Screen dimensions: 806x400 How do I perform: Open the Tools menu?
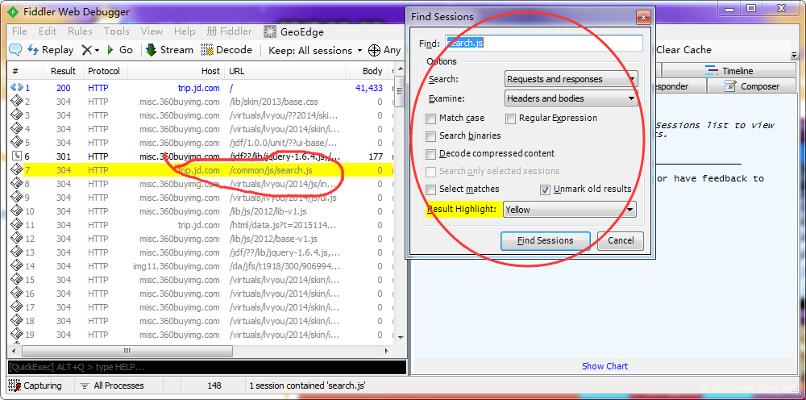[117, 31]
